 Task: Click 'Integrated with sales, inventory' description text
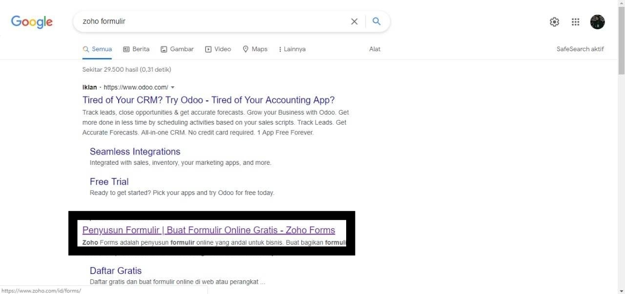coord(181,163)
